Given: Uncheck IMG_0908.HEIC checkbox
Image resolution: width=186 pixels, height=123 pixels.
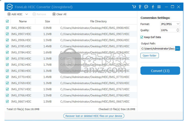Looking at the screenshot, I should click(7, 28).
